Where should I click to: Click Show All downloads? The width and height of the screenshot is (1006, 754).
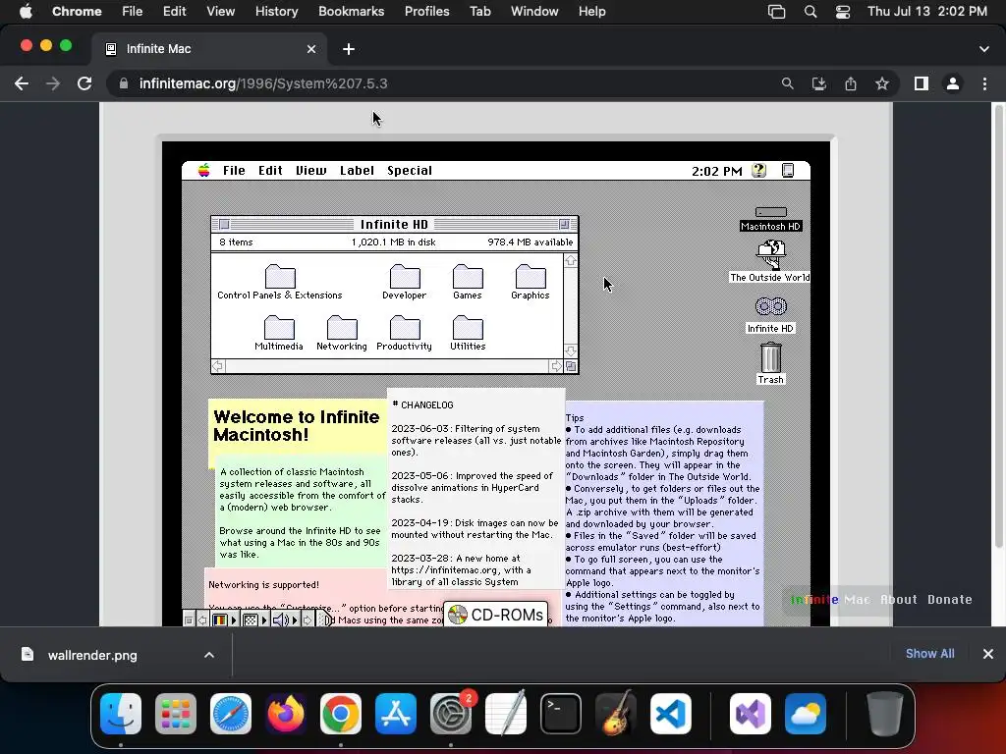(x=929, y=653)
